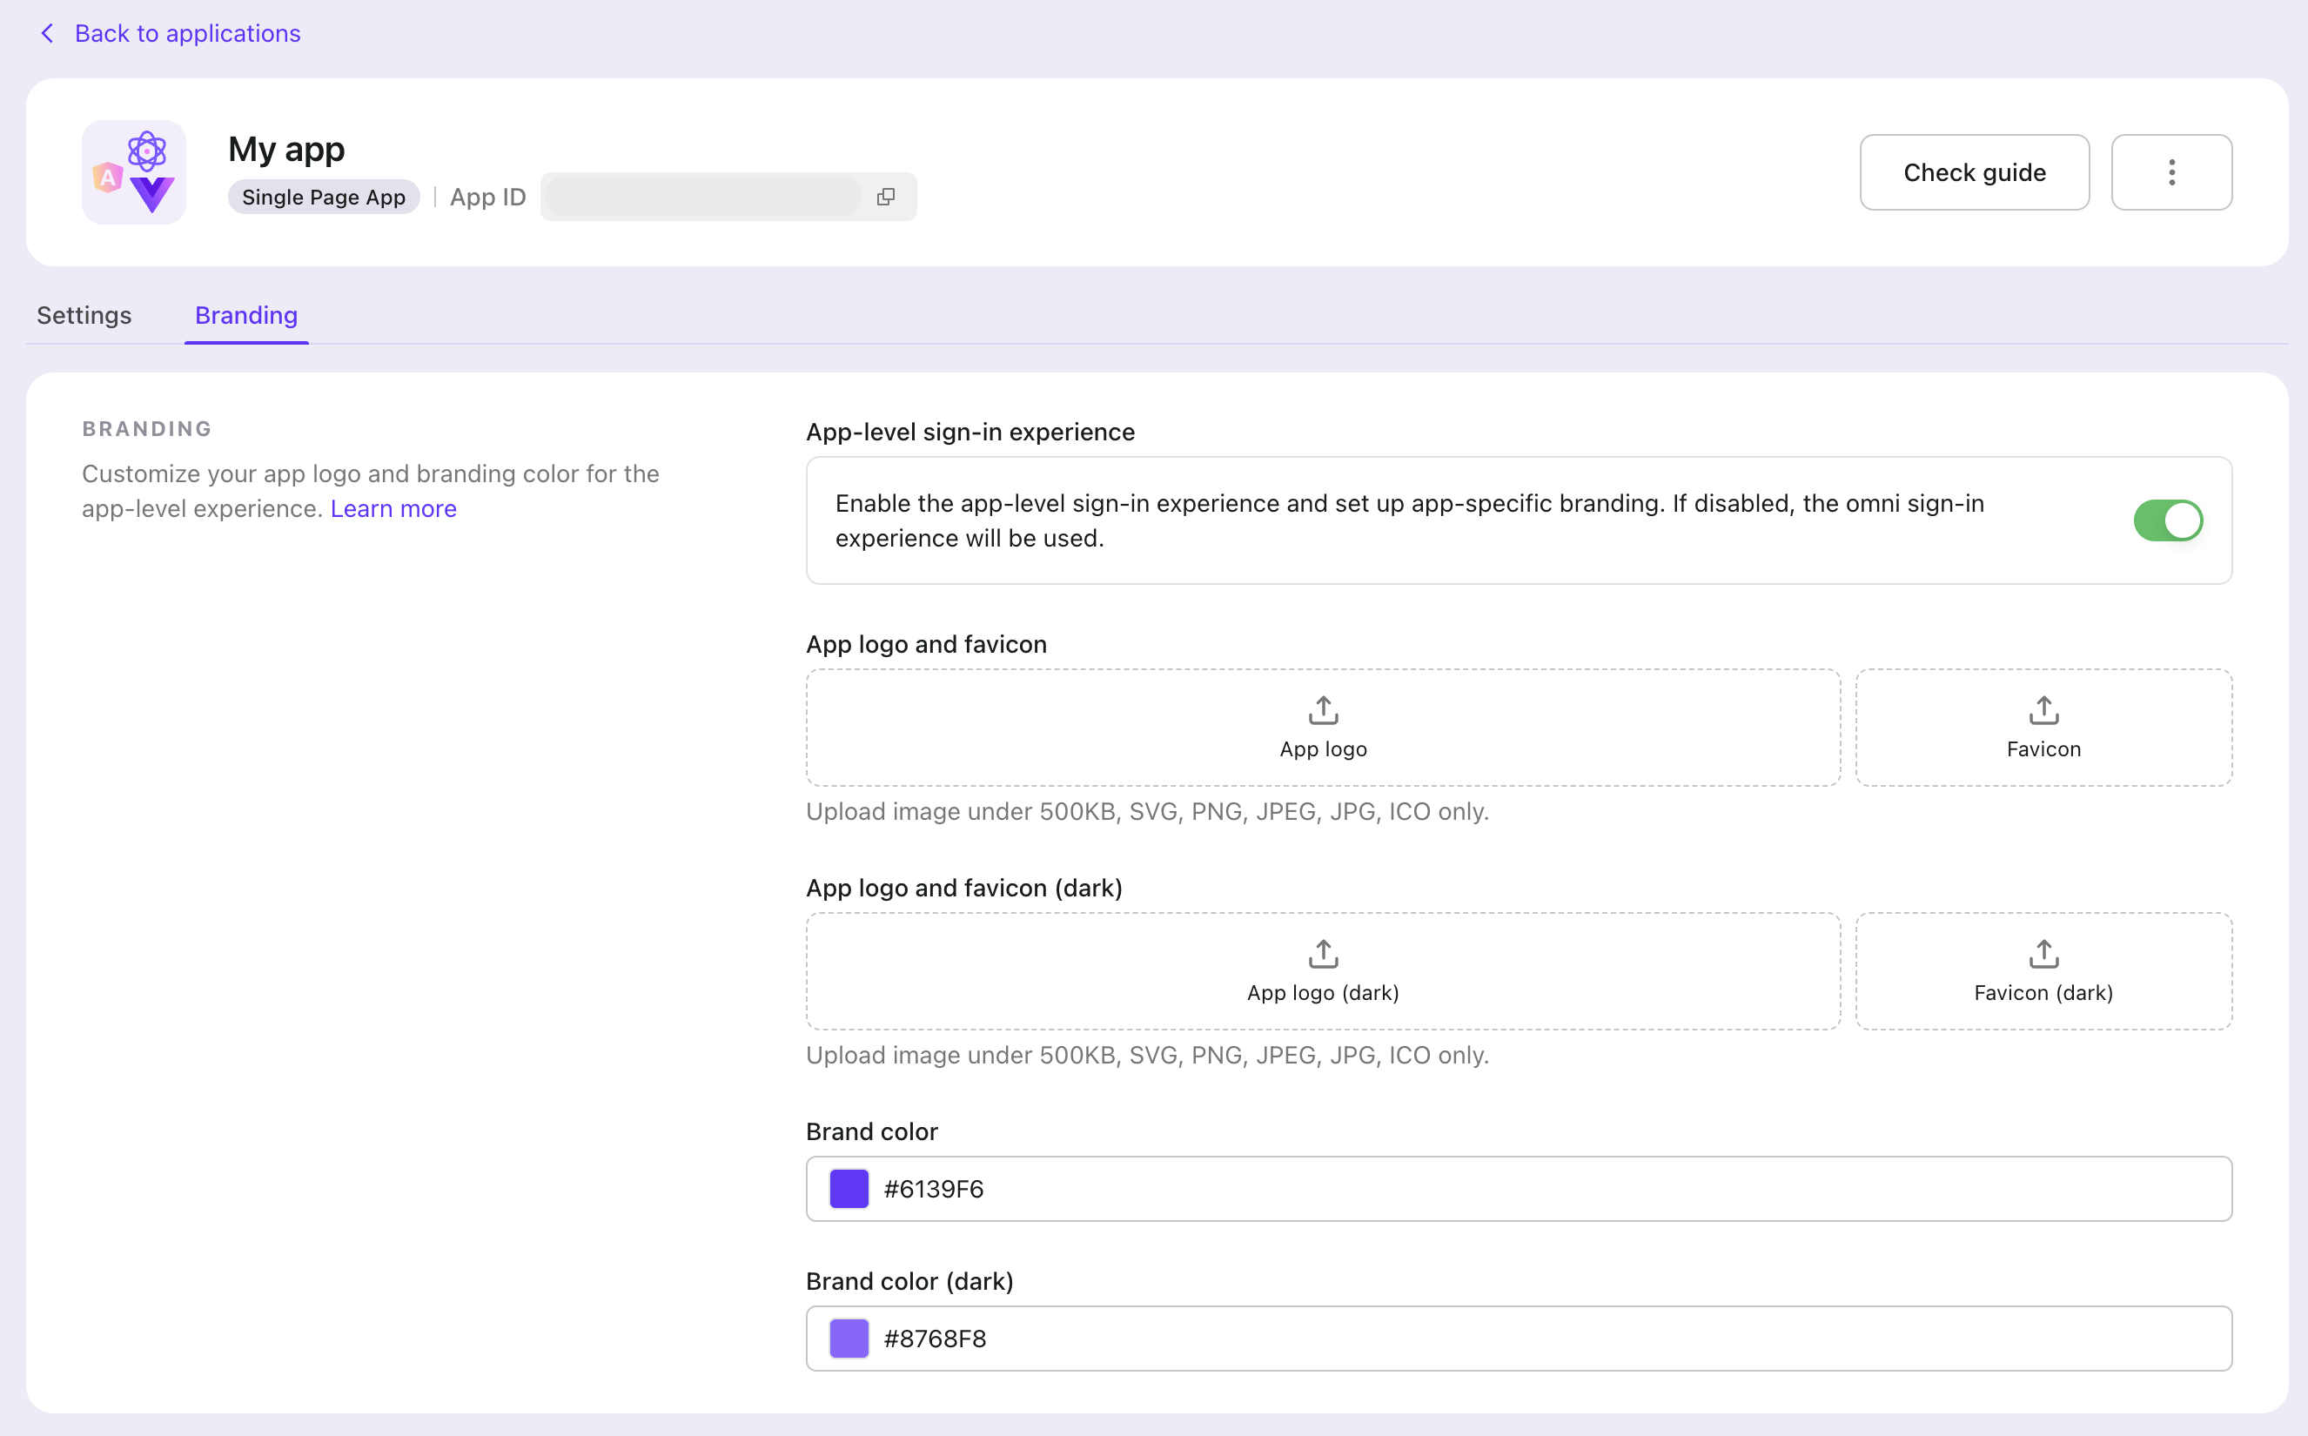Image resolution: width=2308 pixels, height=1436 pixels.
Task: Open the three-dot more options menu
Action: click(2171, 172)
